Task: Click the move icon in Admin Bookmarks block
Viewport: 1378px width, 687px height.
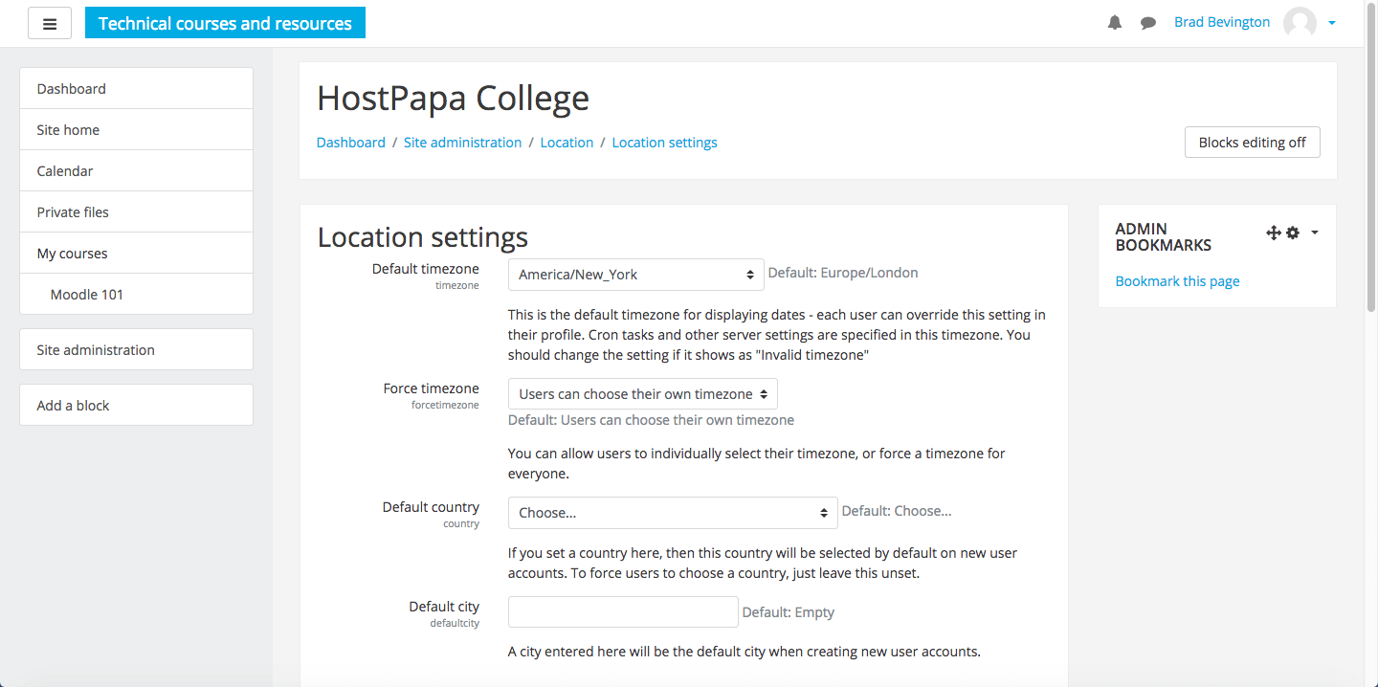Action: [x=1274, y=233]
